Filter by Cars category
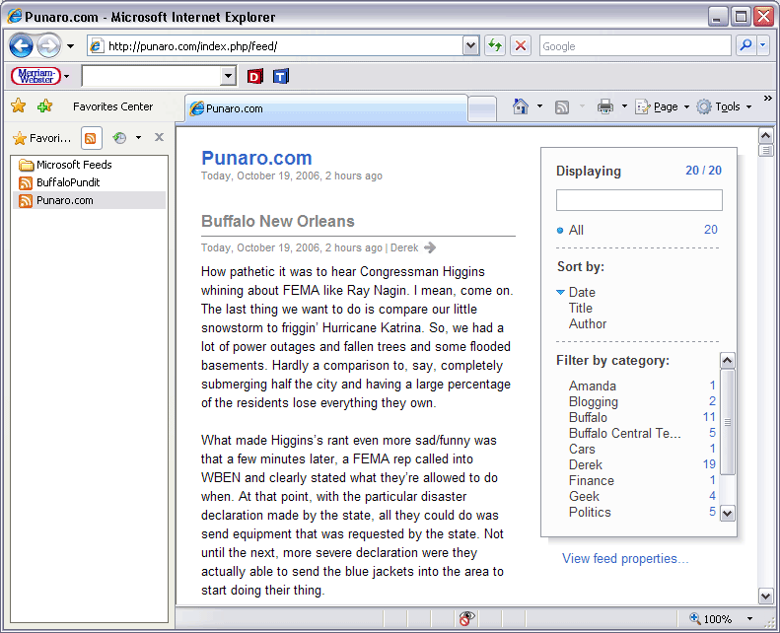The image size is (780, 633). pyautogui.click(x=582, y=449)
